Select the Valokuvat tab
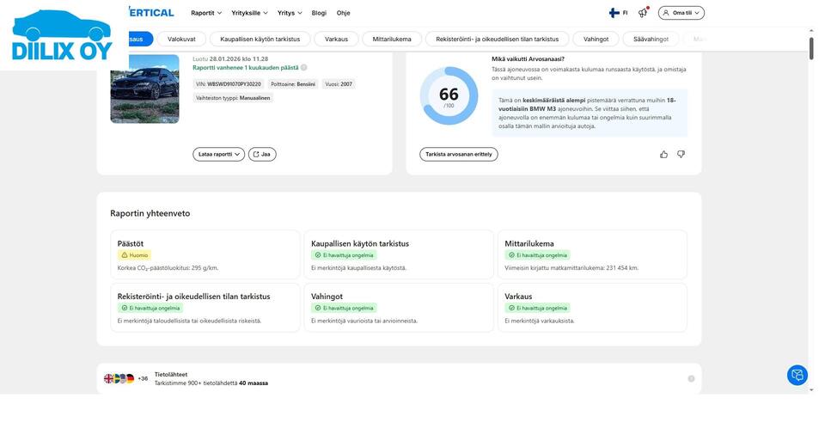 point(181,39)
